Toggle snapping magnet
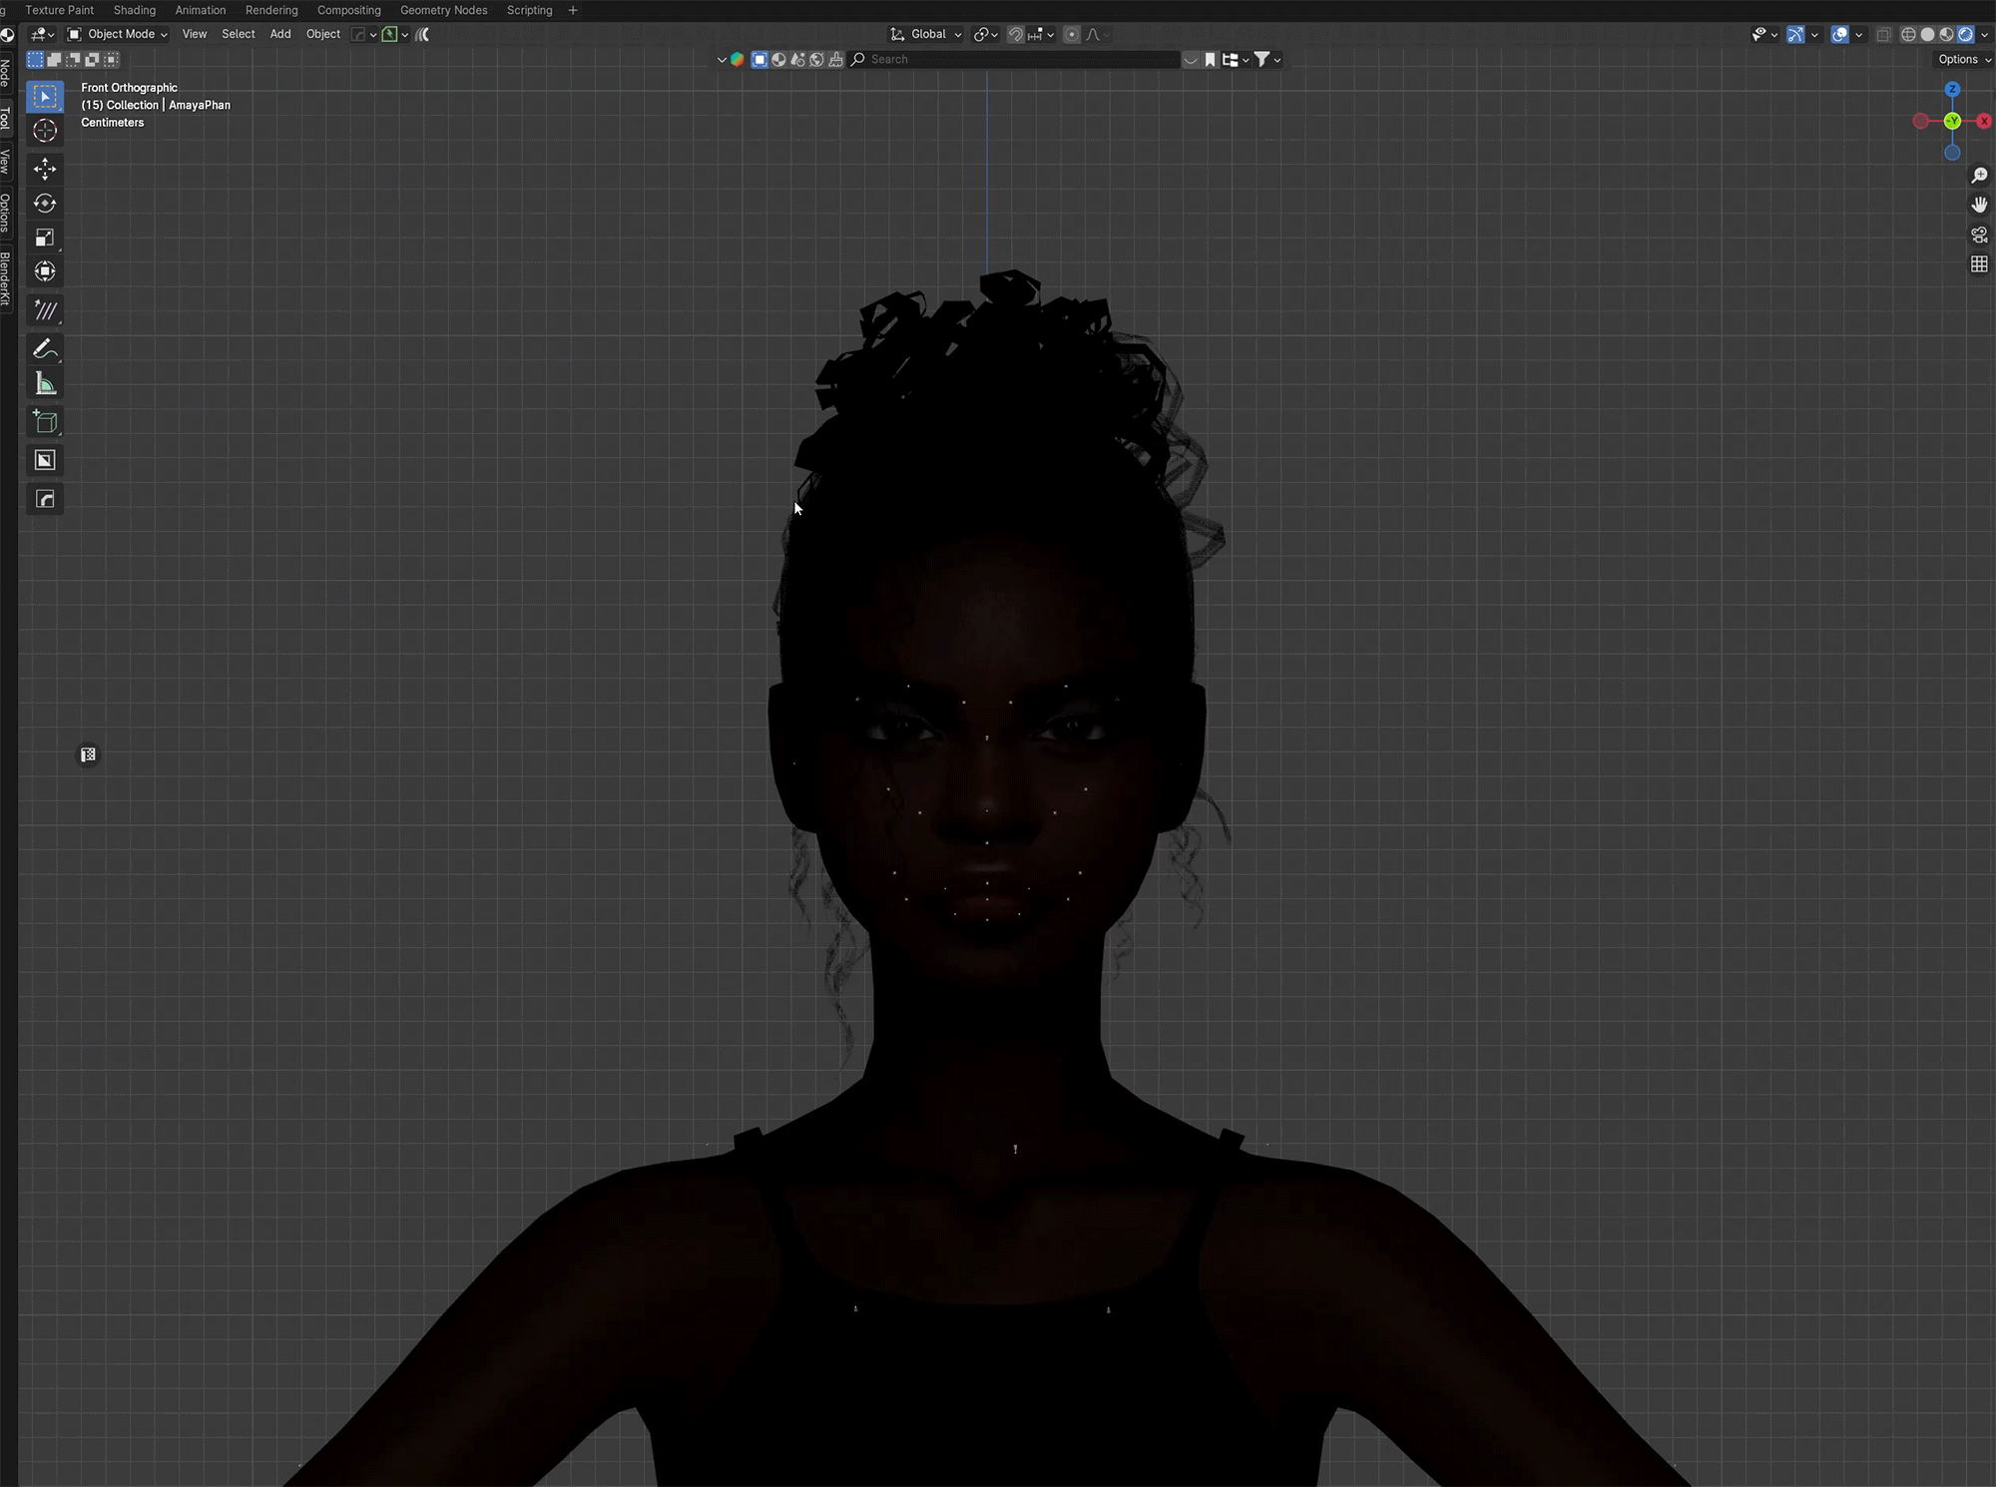The height and width of the screenshot is (1487, 1996). (x=1015, y=34)
